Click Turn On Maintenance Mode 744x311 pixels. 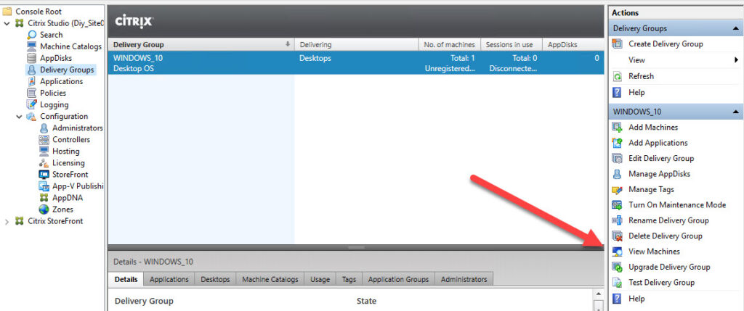click(676, 205)
